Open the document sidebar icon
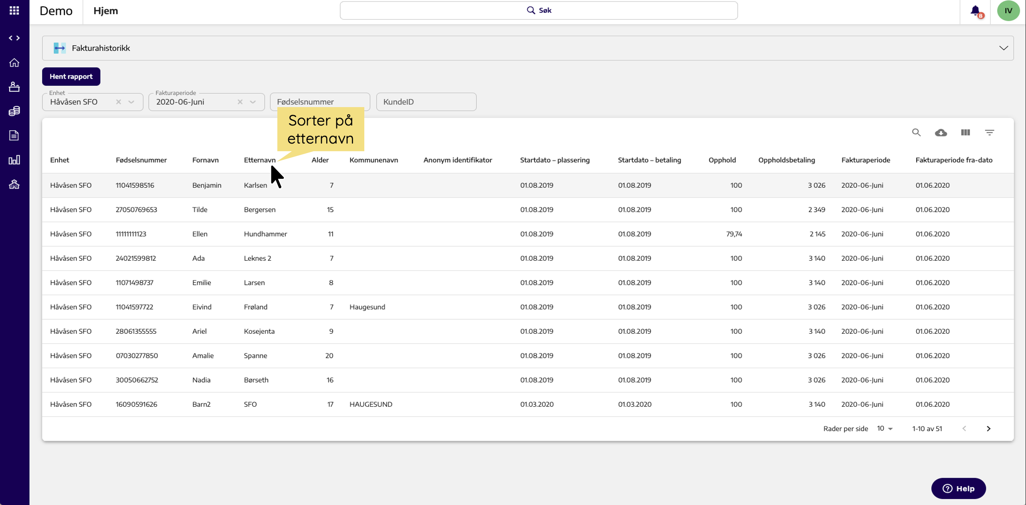The image size is (1026, 505). point(14,136)
